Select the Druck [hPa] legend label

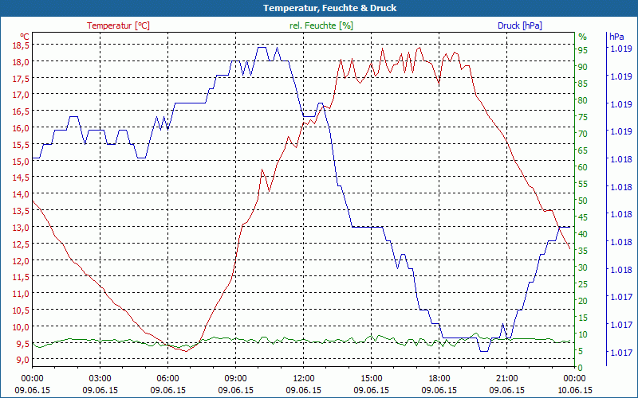pyautogui.click(x=519, y=25)
